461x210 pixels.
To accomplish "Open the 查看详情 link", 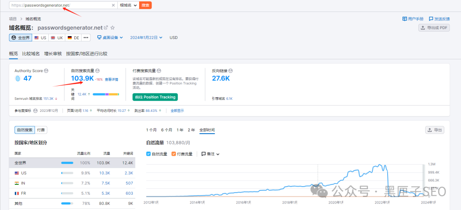I will 111,79.
